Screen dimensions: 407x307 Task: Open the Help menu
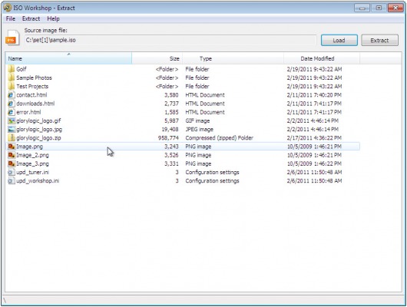coord(53,18)
